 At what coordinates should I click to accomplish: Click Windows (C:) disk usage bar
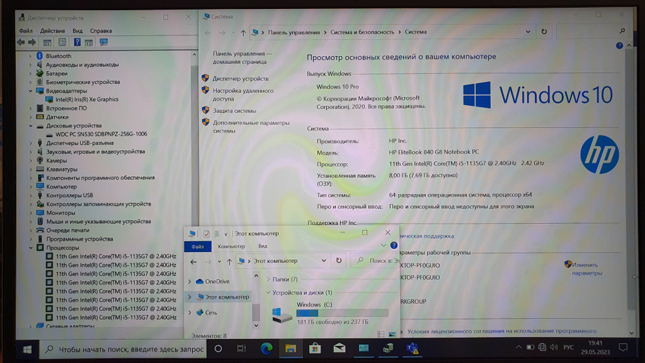click(x=342, y=313)
